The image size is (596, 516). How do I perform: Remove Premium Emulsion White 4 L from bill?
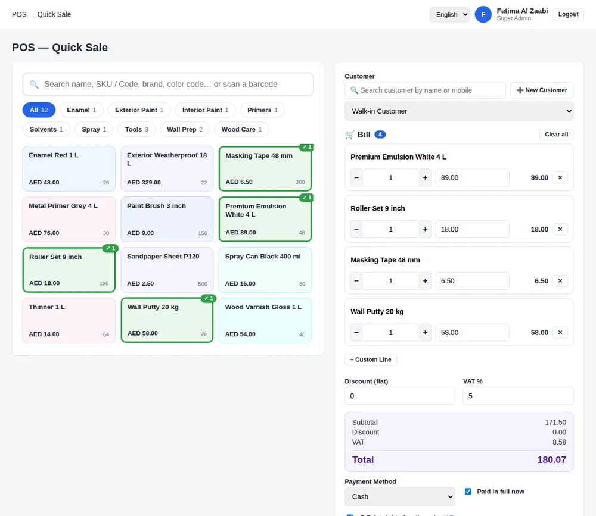560,177
